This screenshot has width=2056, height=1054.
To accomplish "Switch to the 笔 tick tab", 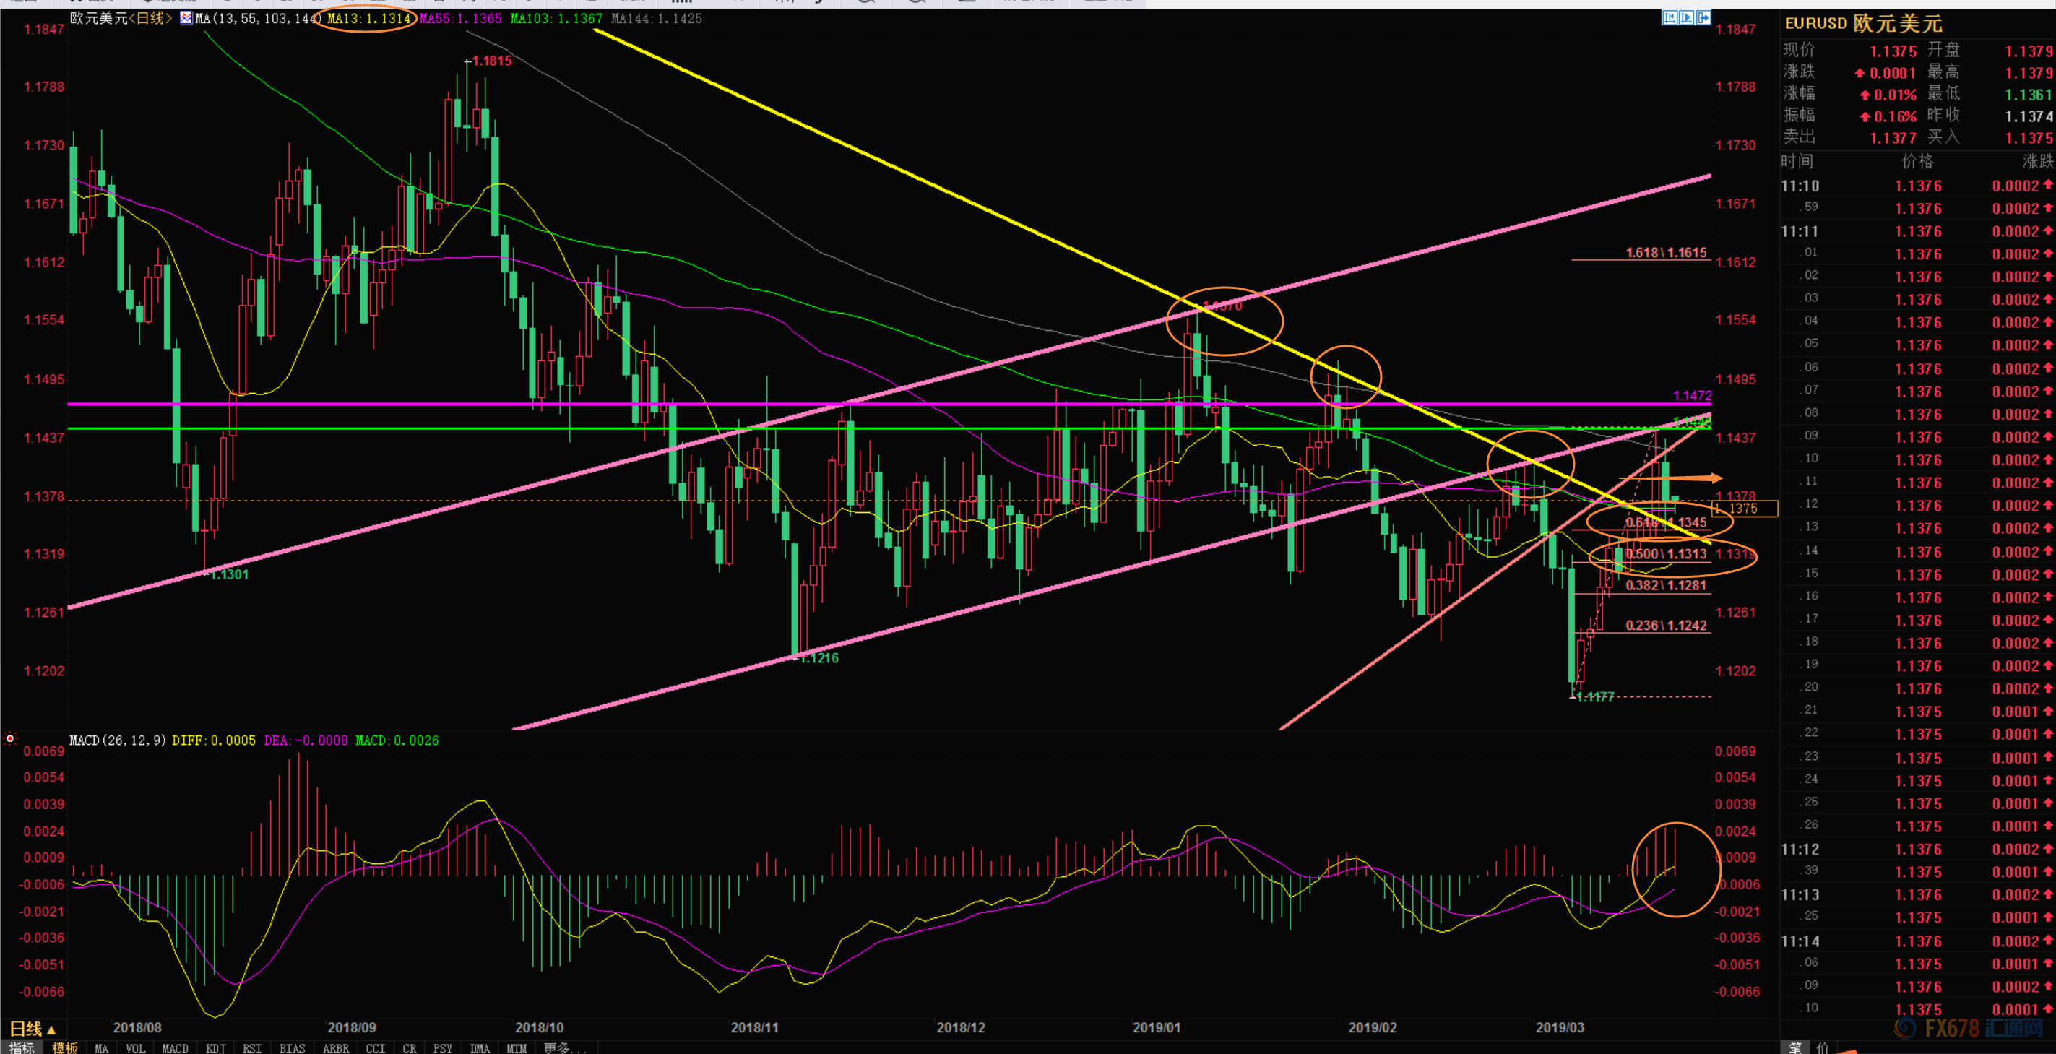I will tap(1795, 1047).
